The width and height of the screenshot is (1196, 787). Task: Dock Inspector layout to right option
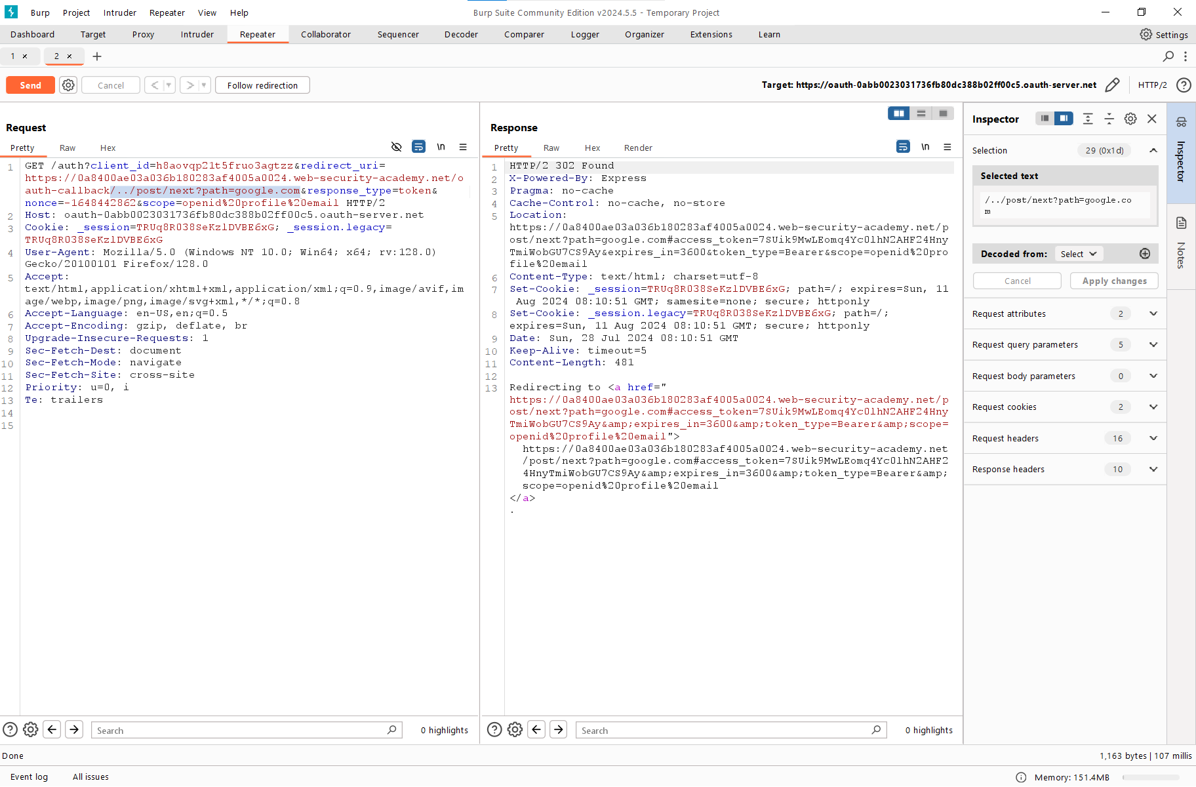click(1064, 119)
